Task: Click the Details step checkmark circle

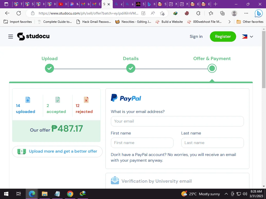Action: pos(131,68)
